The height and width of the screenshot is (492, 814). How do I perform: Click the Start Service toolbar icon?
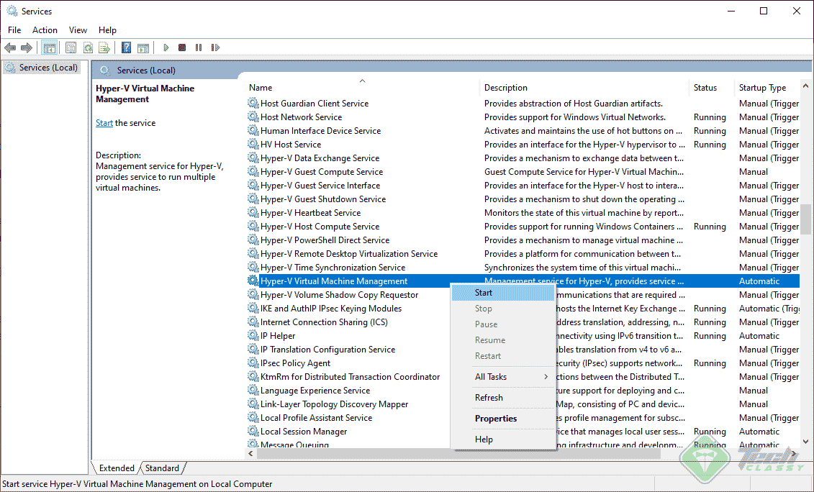165,47
